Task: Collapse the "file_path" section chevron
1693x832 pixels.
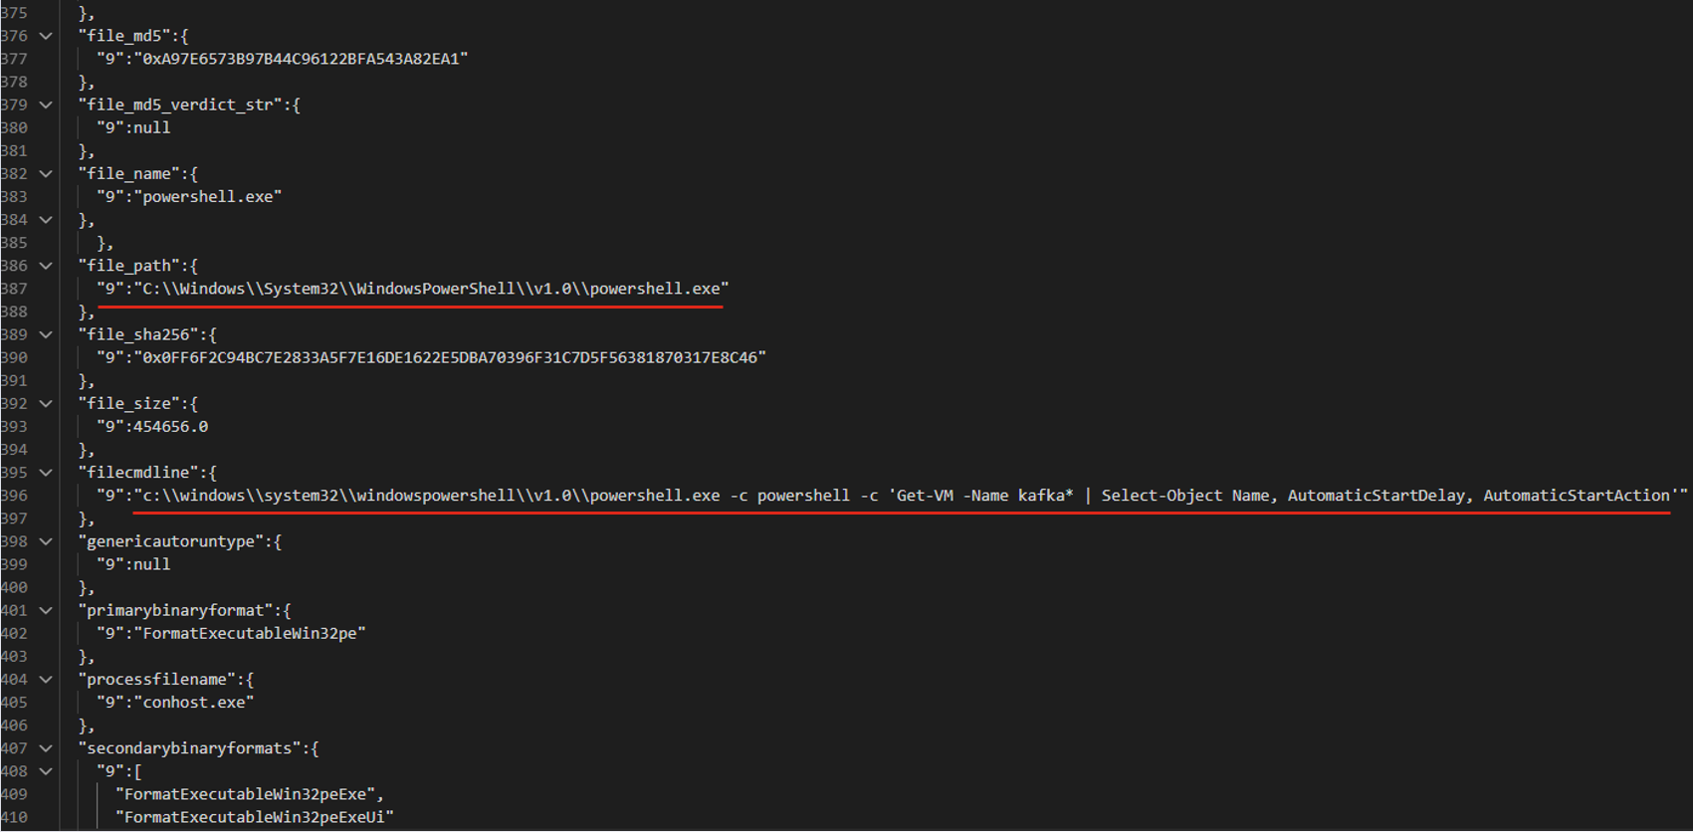Action: point(46,266)
